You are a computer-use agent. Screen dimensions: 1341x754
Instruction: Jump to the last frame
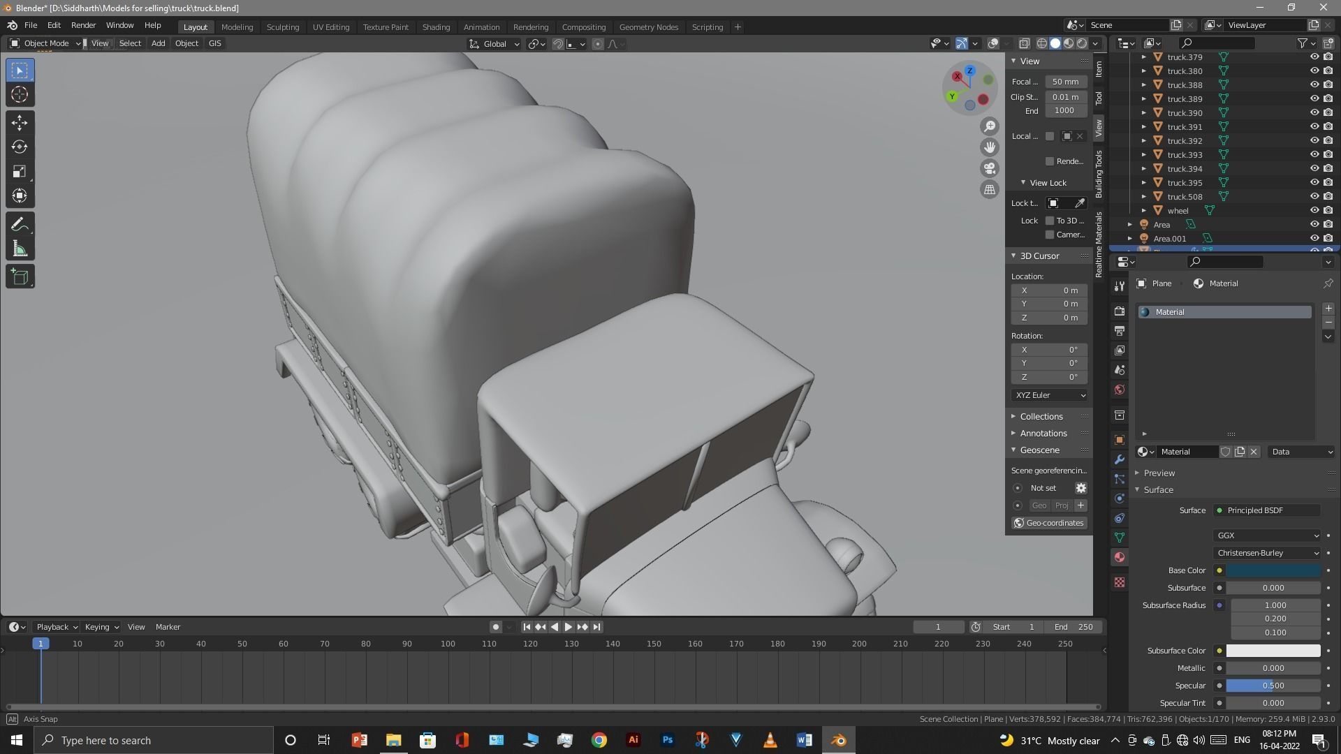click(596, 627)
